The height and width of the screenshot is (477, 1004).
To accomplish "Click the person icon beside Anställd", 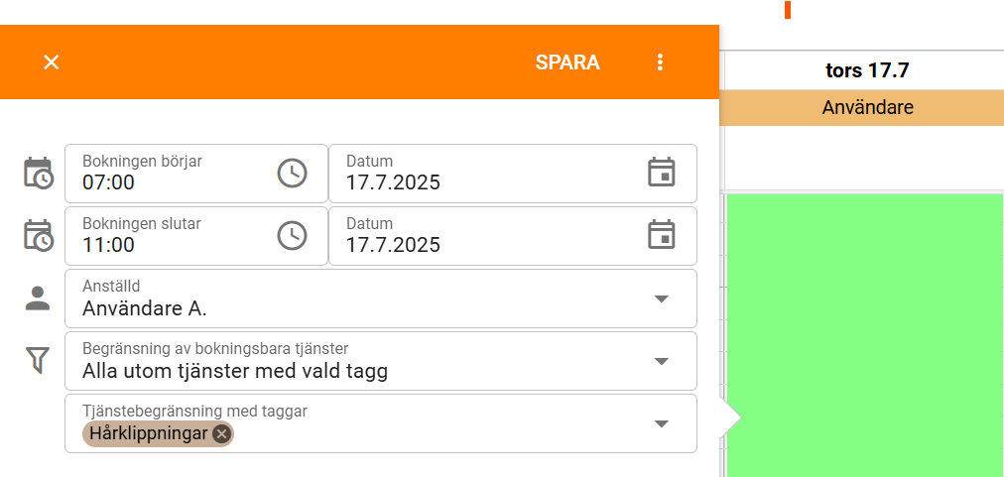I will point(38,298).
